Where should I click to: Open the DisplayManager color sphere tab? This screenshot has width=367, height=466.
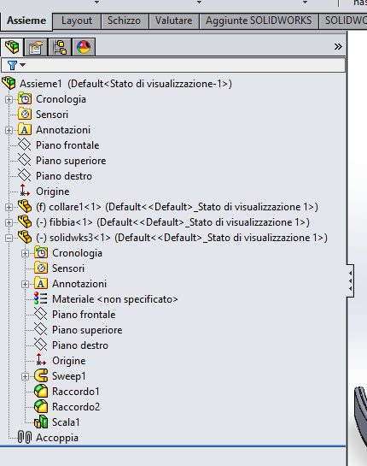tap(84, 47)
